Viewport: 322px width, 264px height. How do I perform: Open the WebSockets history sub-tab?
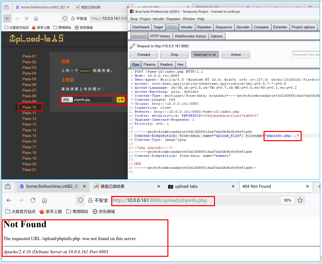point(190,36)
